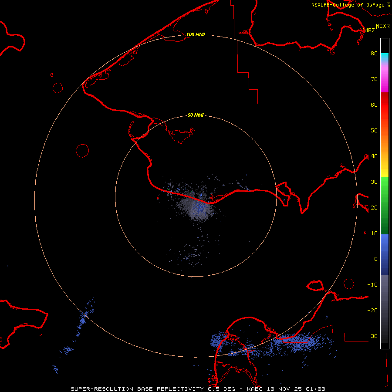Viewport: 392px width, 392px height.
Task: Select the green band on the color scale
Action: click(385, 206)
